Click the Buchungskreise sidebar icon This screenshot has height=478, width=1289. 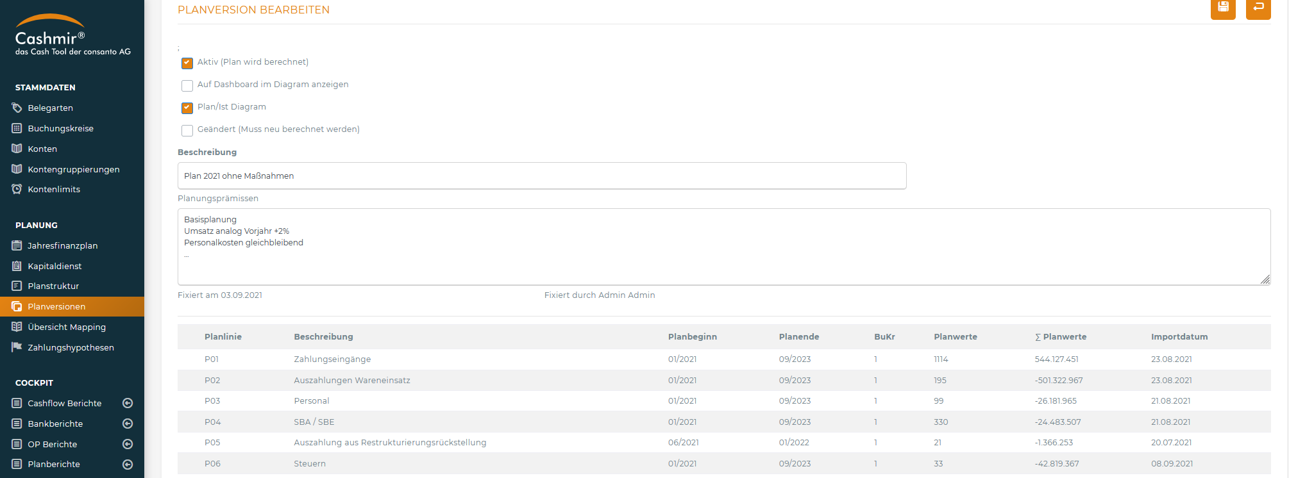[x=17, y=128]
